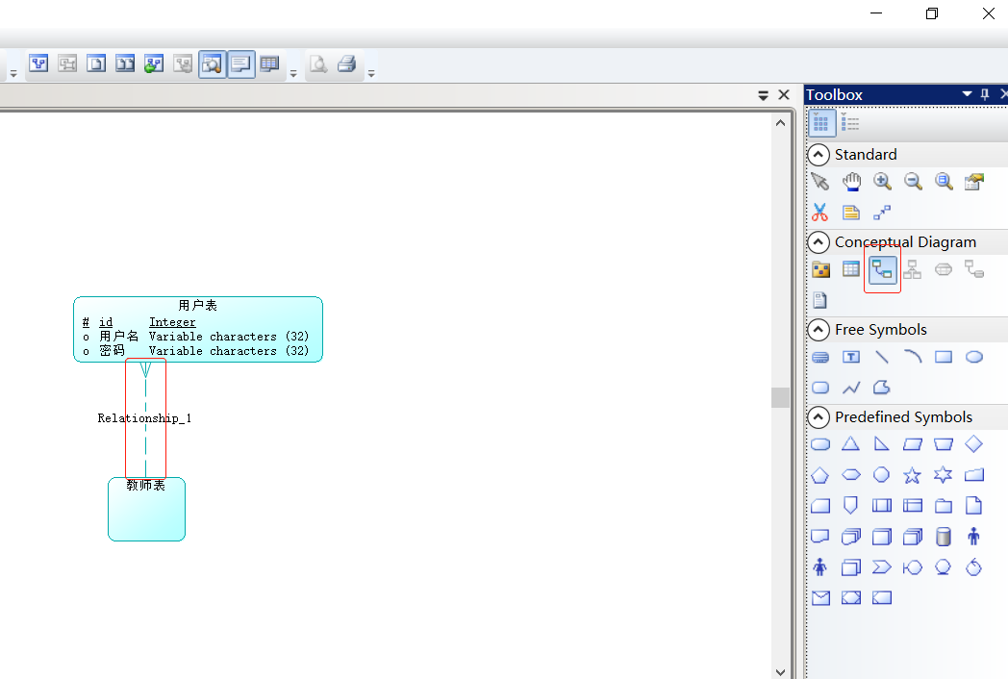Collapse the Standard toolbox section
The width and height of the screenshot is (1008, 679).
[819, 154]
